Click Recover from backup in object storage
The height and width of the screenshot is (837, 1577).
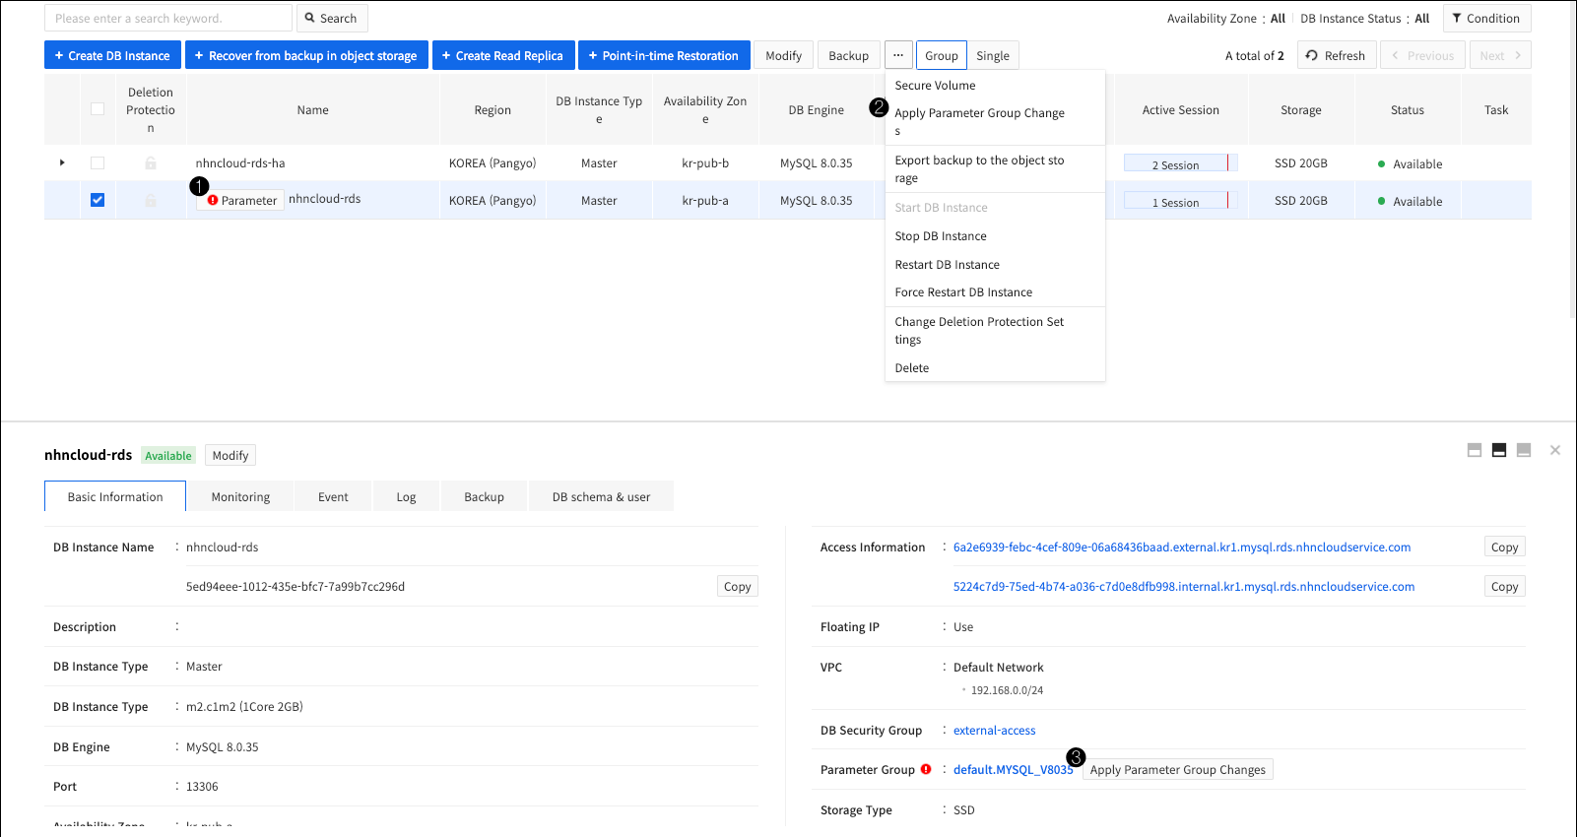click(x=306, y=55)
